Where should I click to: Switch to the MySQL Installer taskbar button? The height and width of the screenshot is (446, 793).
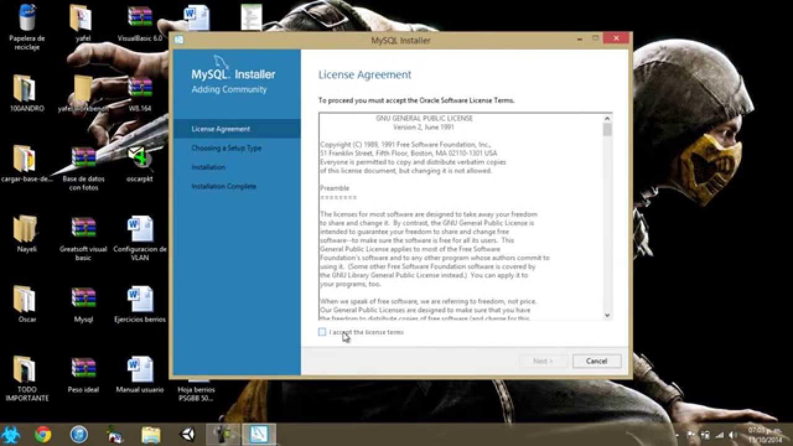258,435
